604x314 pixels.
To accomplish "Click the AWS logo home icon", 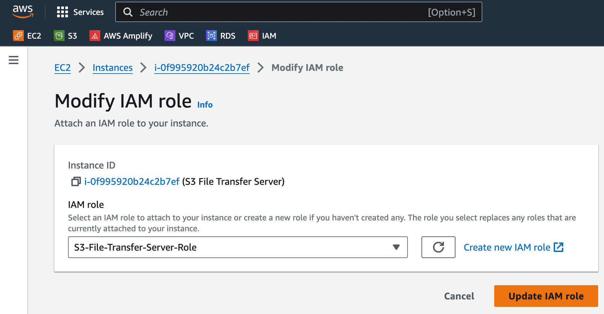I will (23, 12).
